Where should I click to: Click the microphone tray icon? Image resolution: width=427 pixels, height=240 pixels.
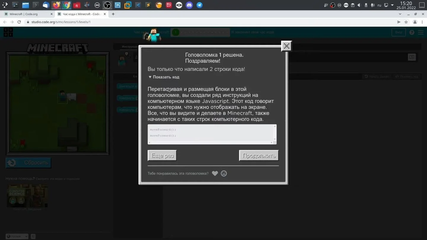[x=372, y=5]
